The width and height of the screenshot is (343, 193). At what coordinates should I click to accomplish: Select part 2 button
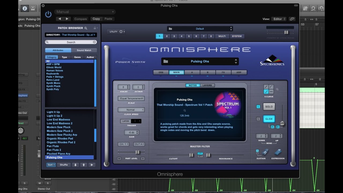coord(167,36)
